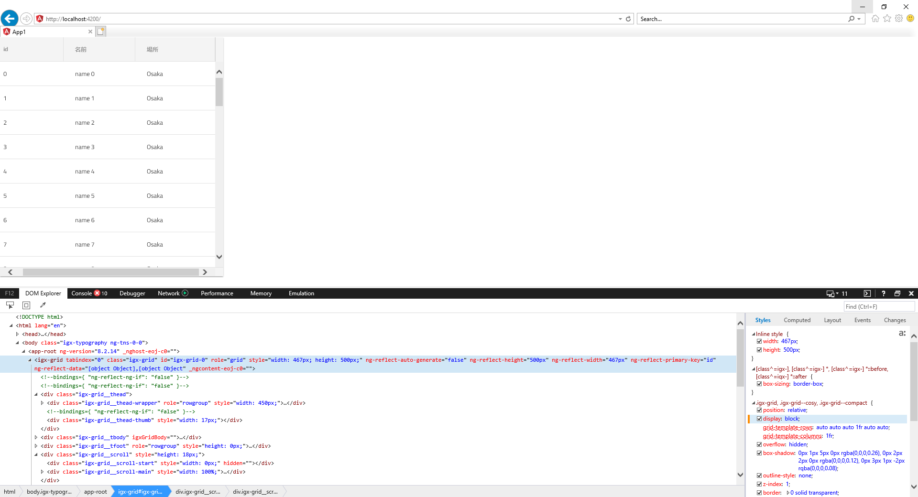Open Internet Explorer settings gear
This screenshot has height=497, width=918.
[x=899, y=19]
